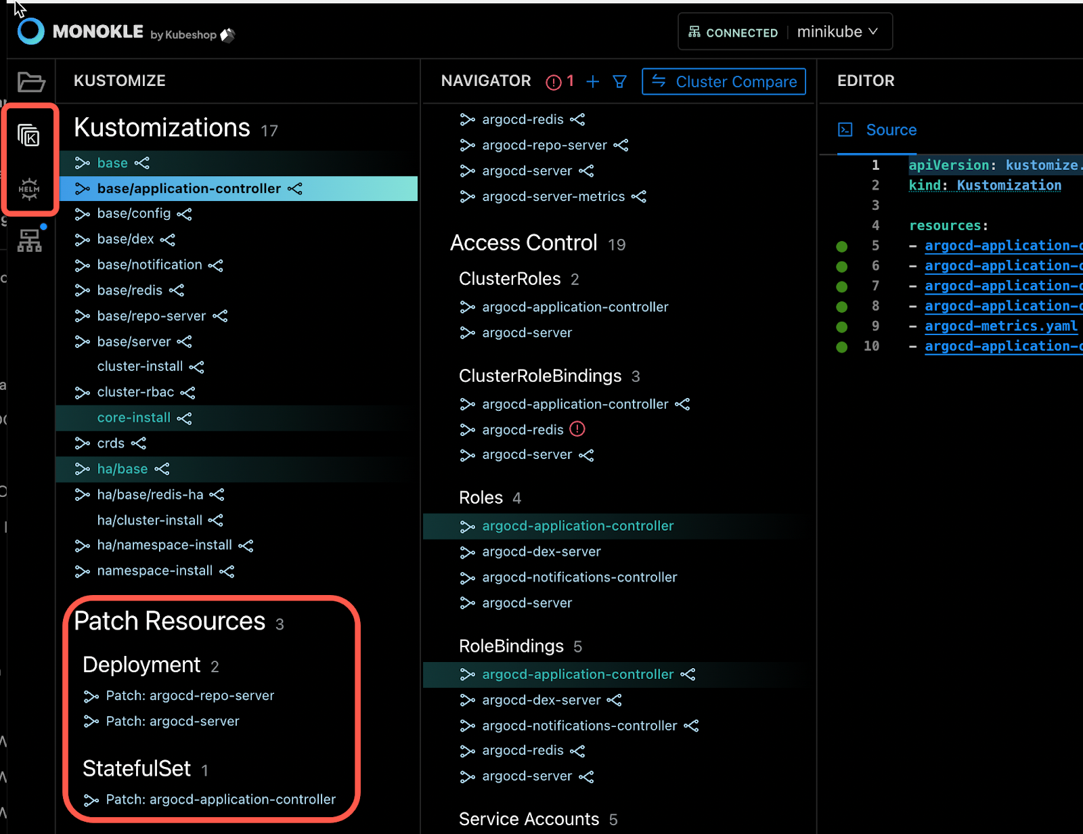The width and height of the screenshot is (1083, 834).
Task: Open the Navigator filter icon
Action: (x=619, y=82)
